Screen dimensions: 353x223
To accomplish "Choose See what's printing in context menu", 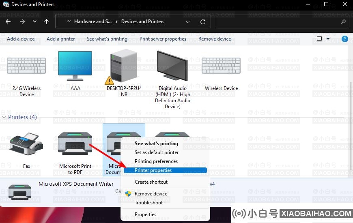I will (x=156, y=144).
